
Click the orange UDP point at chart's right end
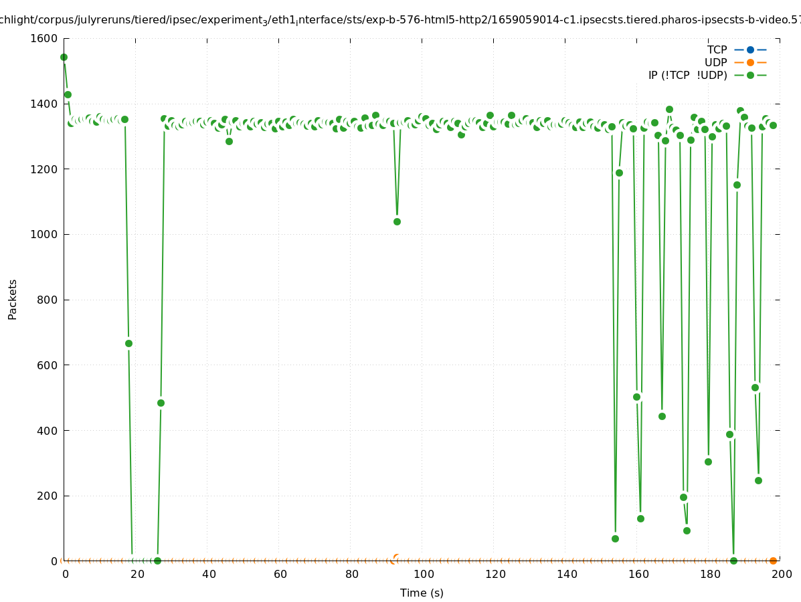773,561
